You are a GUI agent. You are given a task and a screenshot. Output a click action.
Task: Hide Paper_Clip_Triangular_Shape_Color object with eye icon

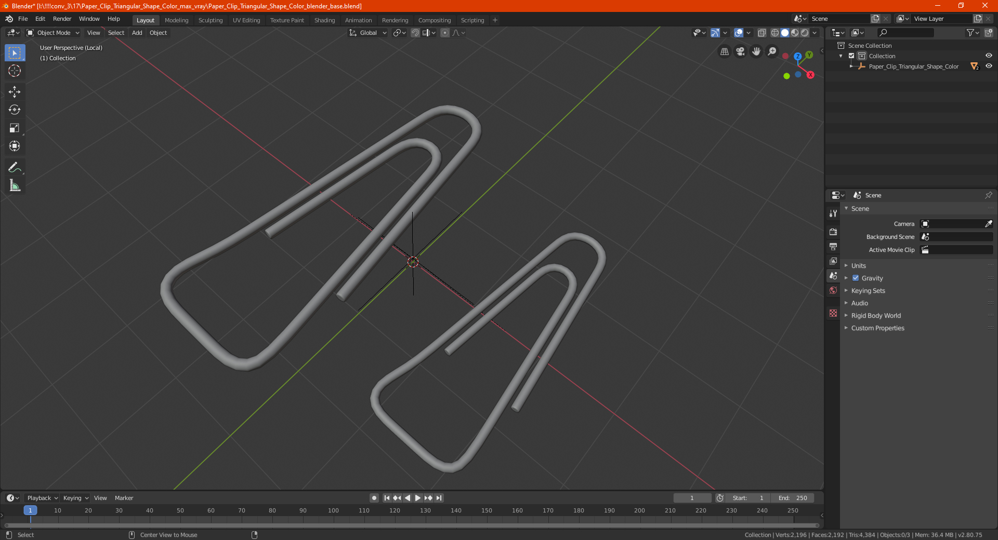(x=989, y=66)
